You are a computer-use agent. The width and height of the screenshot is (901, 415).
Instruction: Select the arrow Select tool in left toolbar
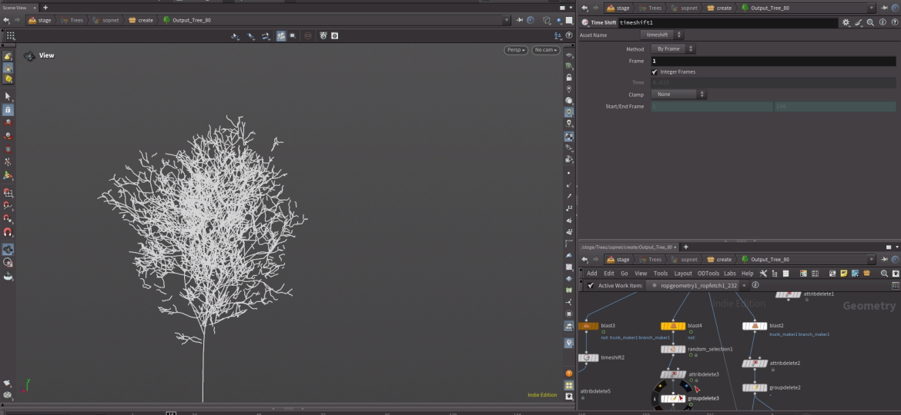[8, 96]
